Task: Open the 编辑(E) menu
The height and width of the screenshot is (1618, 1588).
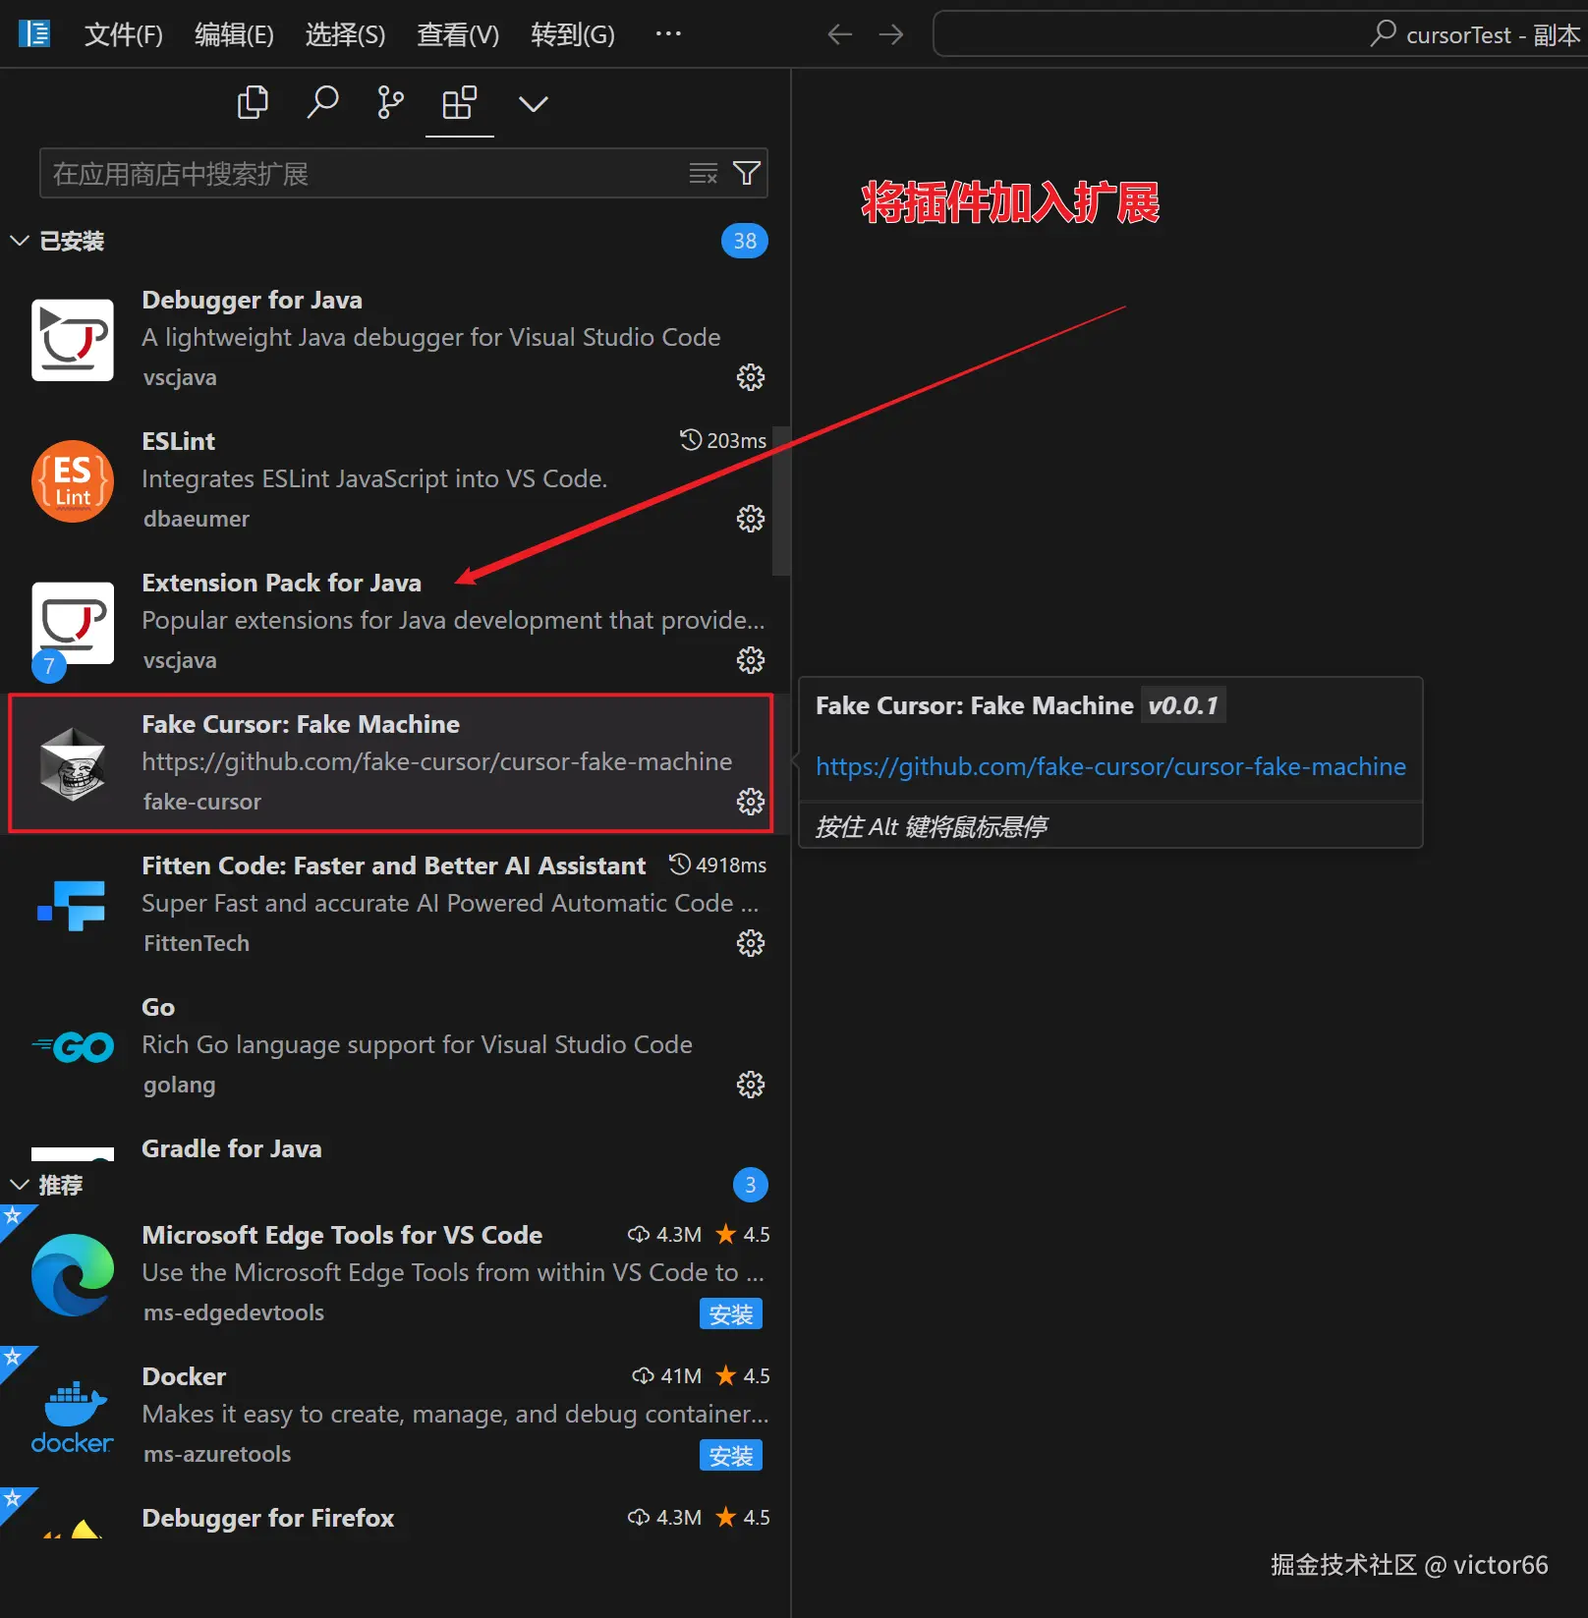Action: (x=234, y=34)
